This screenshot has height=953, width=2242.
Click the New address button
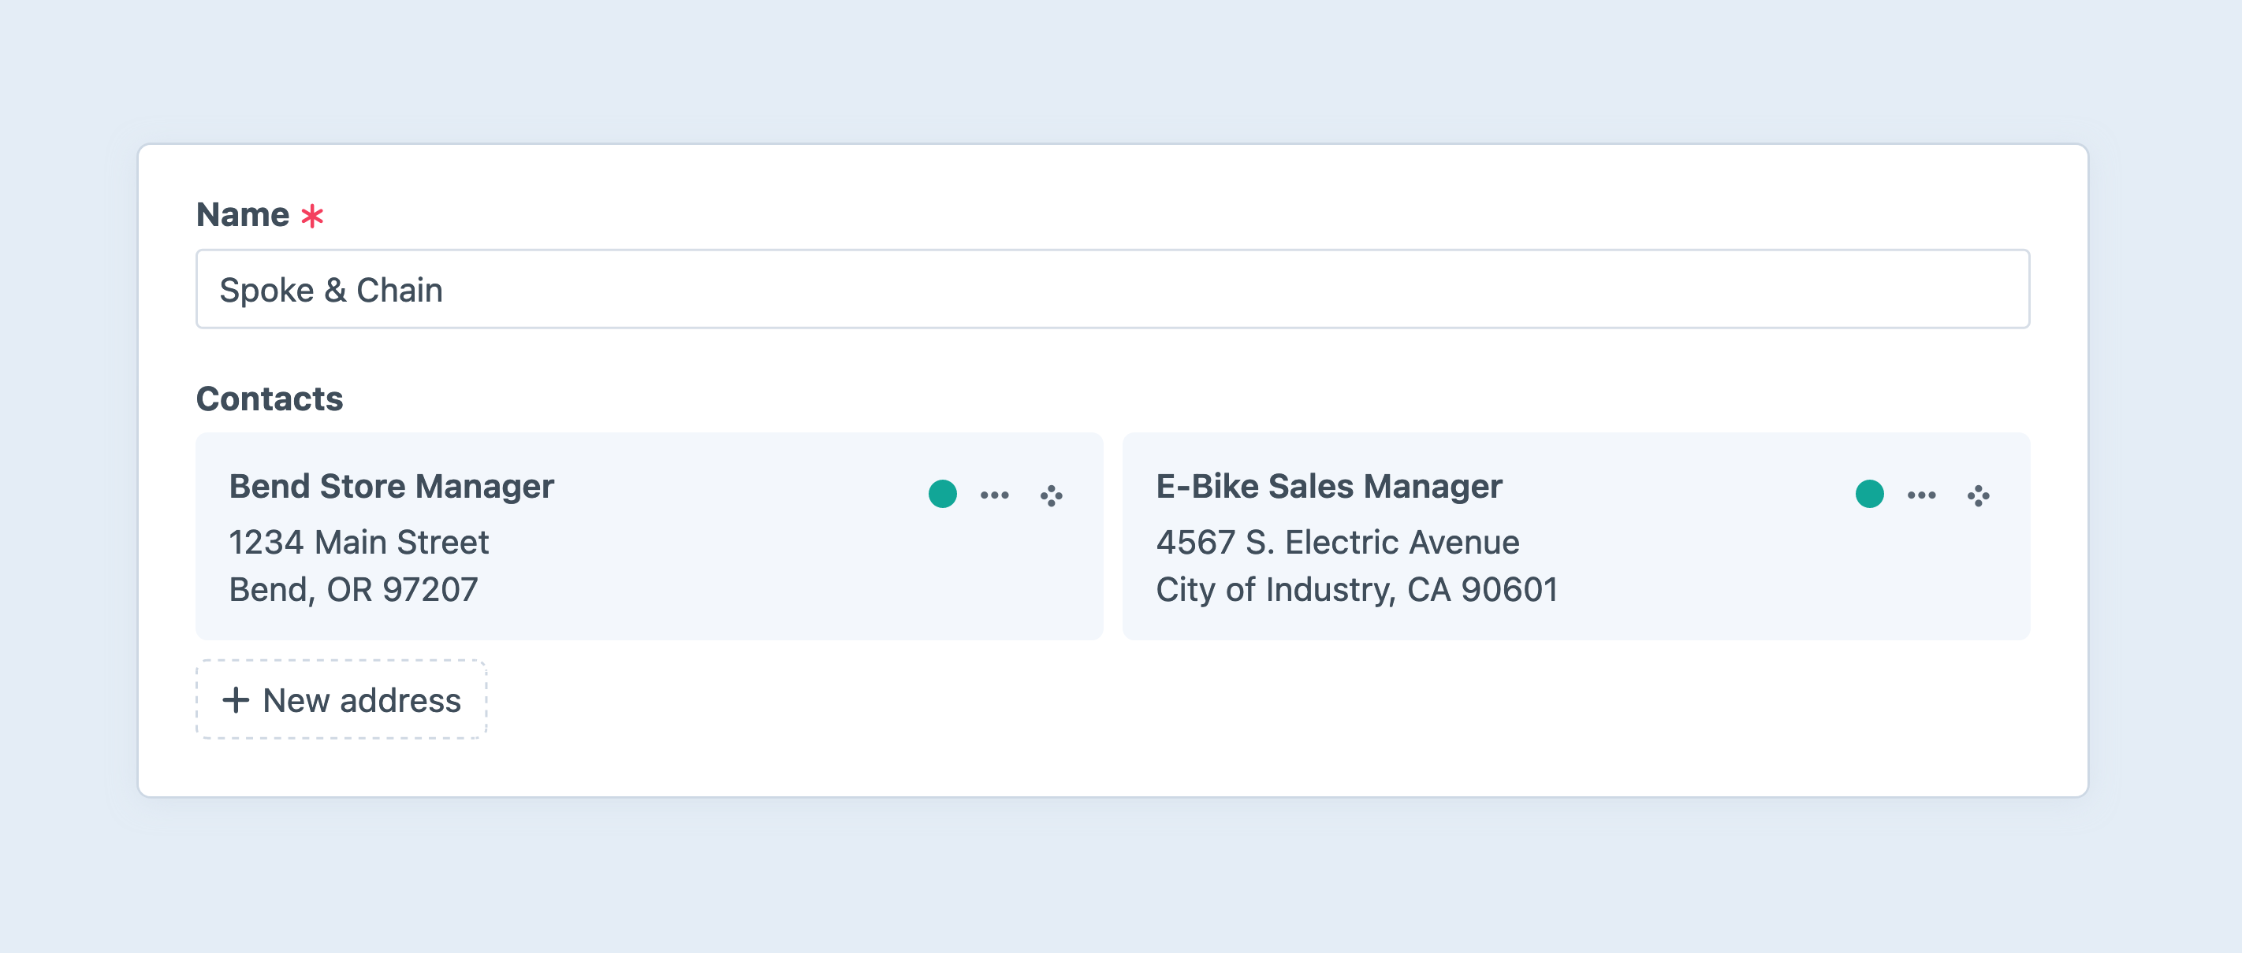(x=341, y=699)
